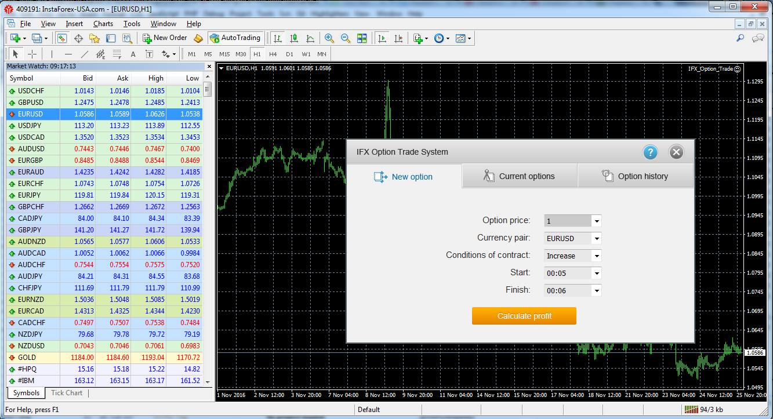Open the Periods clock icon
The height and width of the screenshot is (419, 773).
pyautogui.click(x=439, y=38)
